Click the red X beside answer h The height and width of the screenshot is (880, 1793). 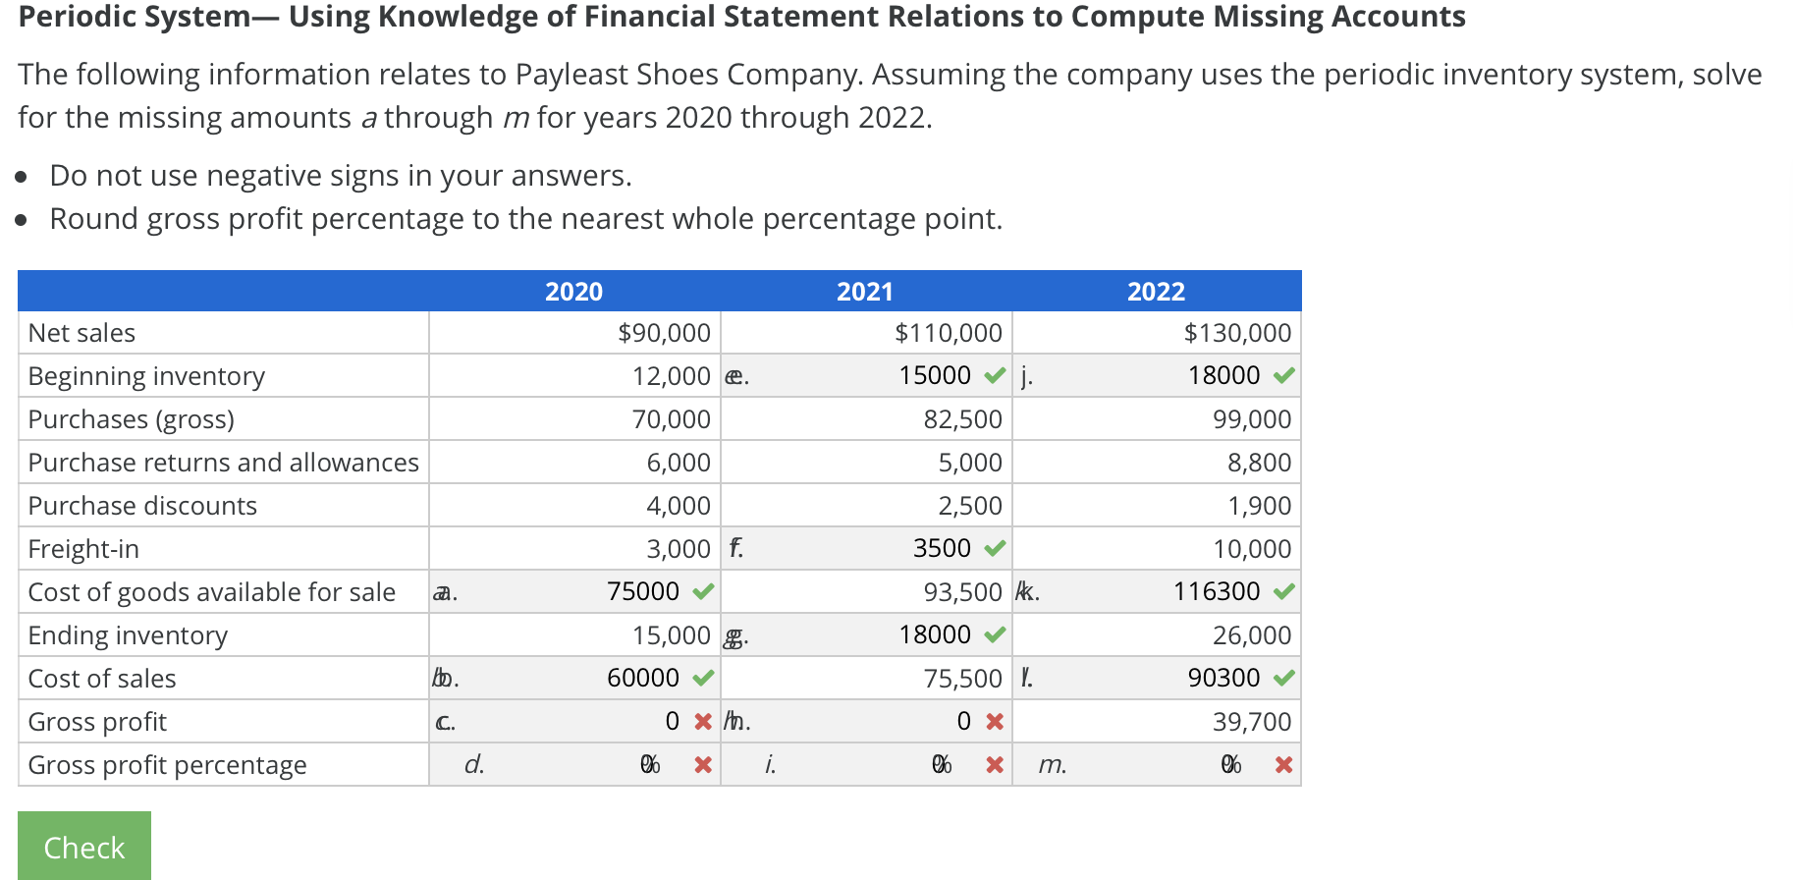pyautogui.click(x=994, y=721)
